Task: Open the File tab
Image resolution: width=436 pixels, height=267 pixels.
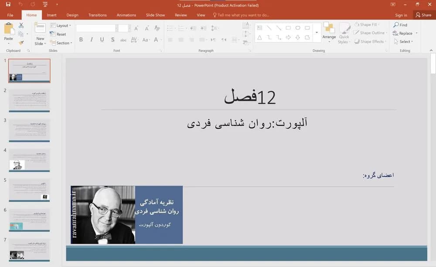Action: 10,15
